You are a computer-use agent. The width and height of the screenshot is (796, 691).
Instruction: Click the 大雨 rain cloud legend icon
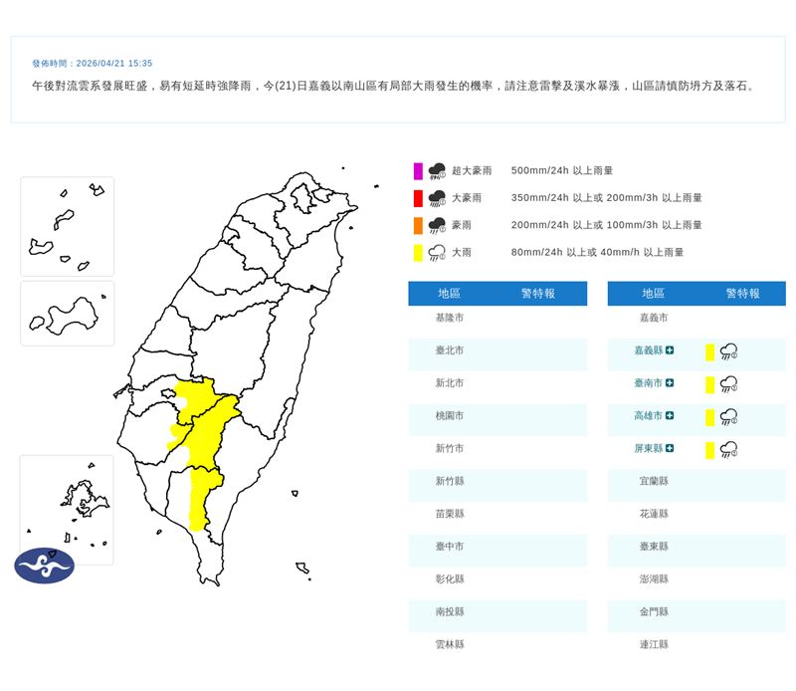pos(437,253)
